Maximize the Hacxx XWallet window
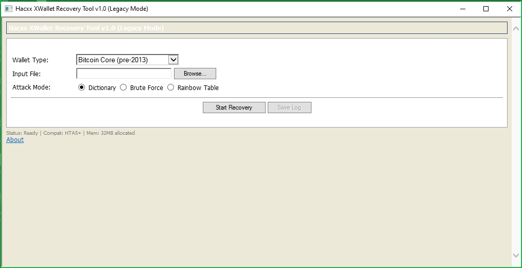The width and height of the screenshot is (522, 268). (486, 9)
